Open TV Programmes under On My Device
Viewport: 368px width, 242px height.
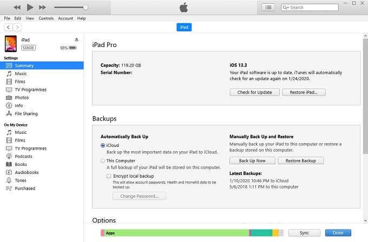(30, 149)
